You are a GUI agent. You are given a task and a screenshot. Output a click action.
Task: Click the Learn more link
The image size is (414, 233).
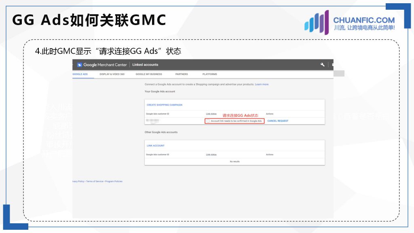[262, 85]
